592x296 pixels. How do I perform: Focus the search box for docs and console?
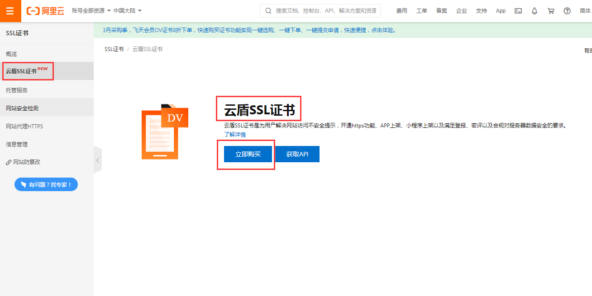click(x=320, y=11)
